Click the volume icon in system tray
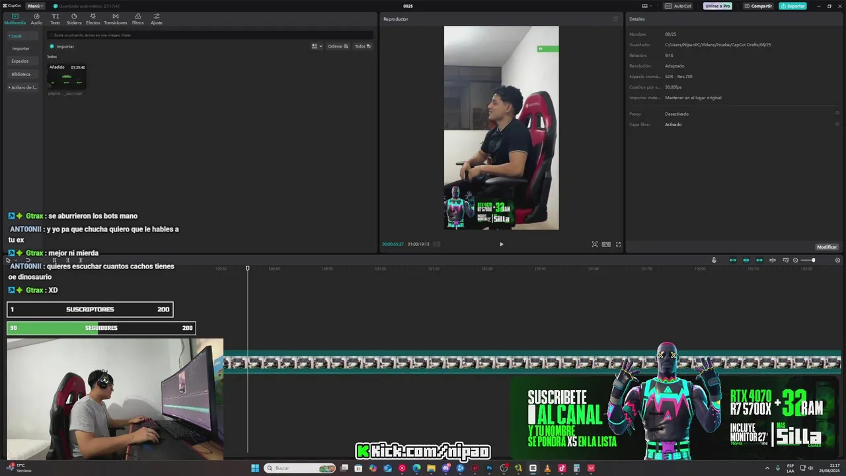846x476 pixels. (812, 468)
